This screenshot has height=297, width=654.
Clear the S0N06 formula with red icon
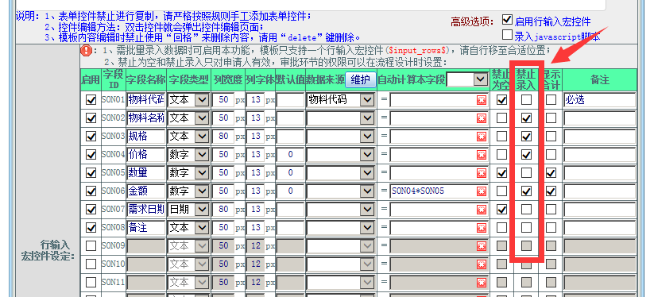[482, 191]
